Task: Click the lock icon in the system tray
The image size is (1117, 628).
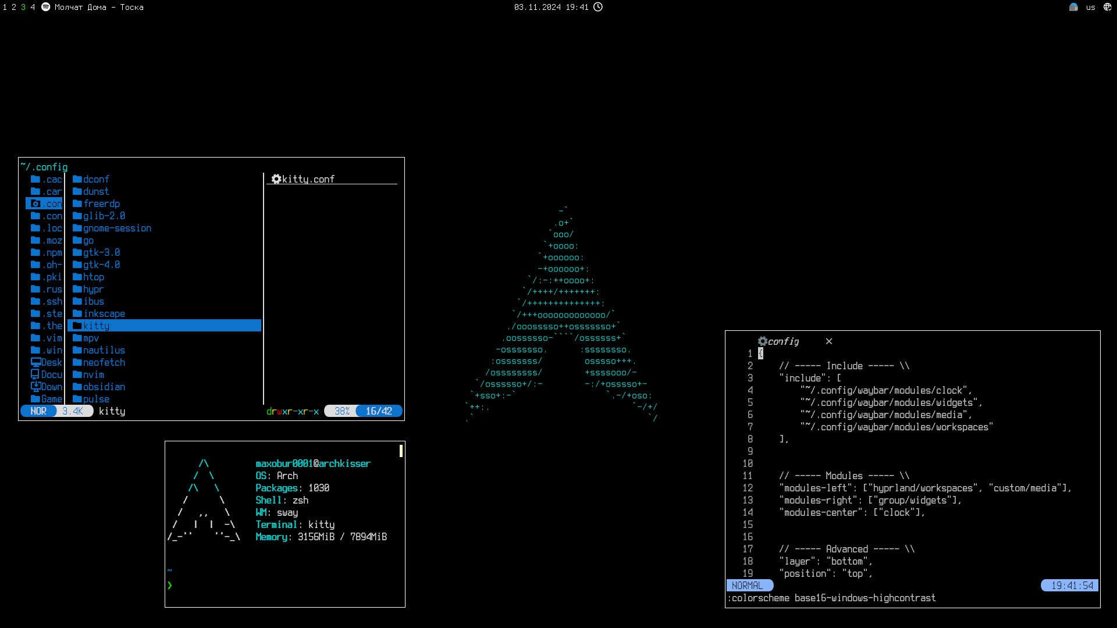Action: (1073, 7)
